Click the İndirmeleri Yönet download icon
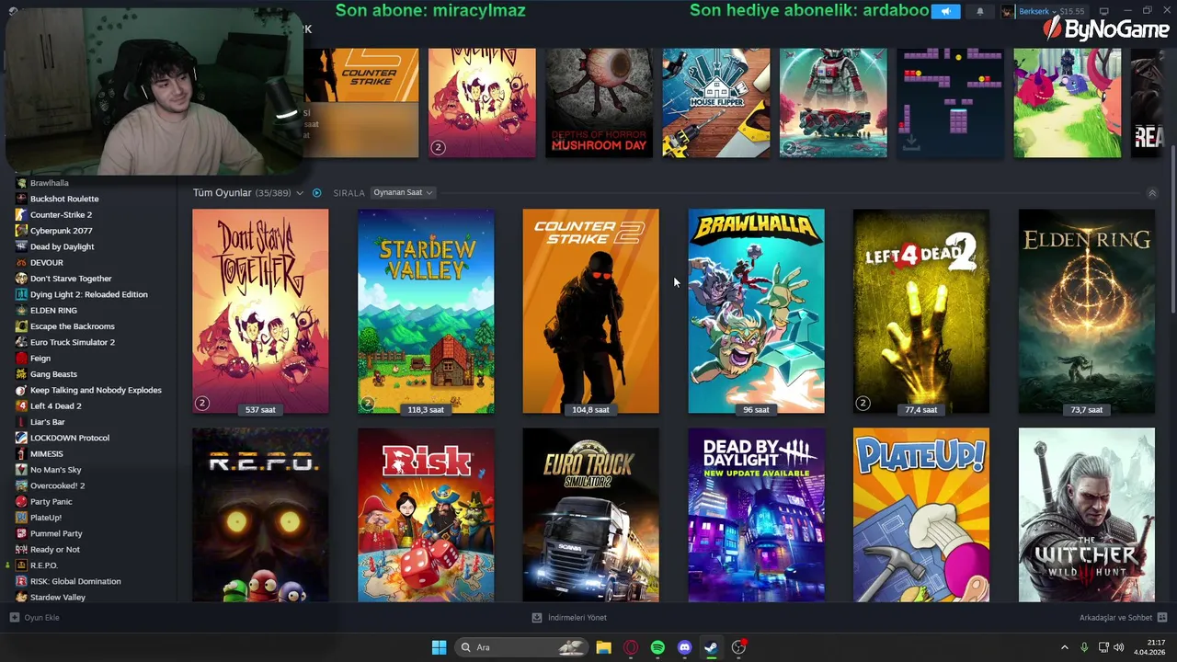This screenshot has width=1177, height=662. (x=537, y=618)
